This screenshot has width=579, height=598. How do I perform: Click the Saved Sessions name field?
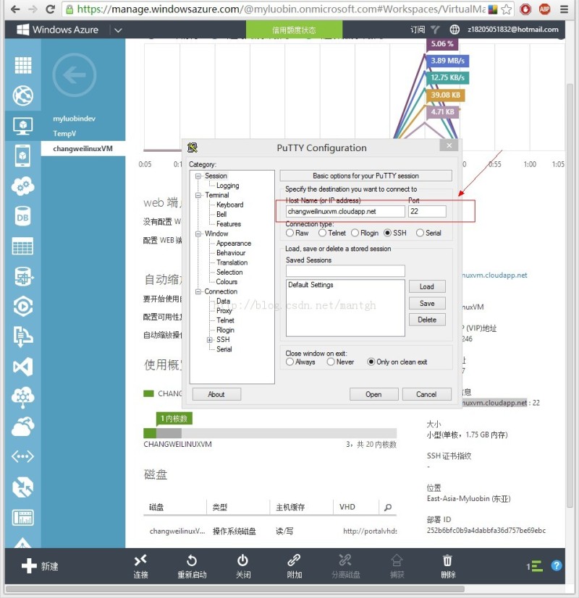tap(345, 270)
